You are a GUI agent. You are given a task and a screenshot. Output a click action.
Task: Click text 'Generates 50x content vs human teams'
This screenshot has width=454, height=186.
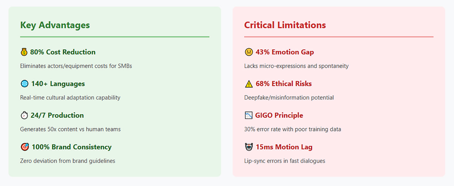[x=70, y=129]
